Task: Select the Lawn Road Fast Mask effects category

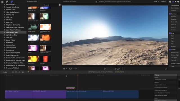Action: [161, 95]
